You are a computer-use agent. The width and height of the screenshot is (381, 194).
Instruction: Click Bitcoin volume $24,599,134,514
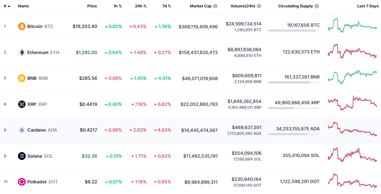click(244, 24)
